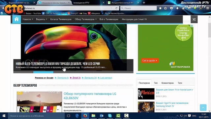Image resolution: width=211 pixels, height=119 pixels.
Task: Open Виджет для Smart TV от Fserial.com article
Action: [174, 91]
